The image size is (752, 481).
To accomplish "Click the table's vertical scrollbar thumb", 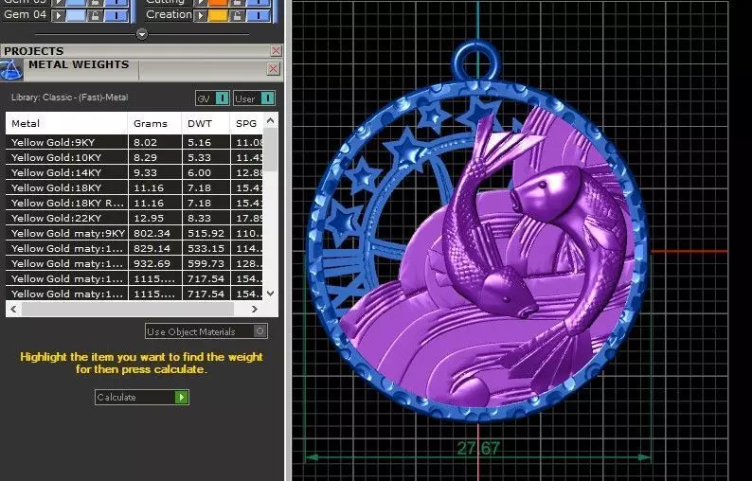I will (271, 150).
